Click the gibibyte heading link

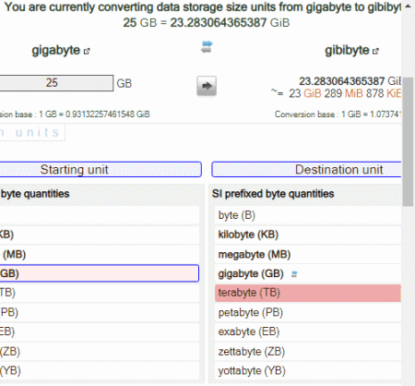tap(347, 50)
